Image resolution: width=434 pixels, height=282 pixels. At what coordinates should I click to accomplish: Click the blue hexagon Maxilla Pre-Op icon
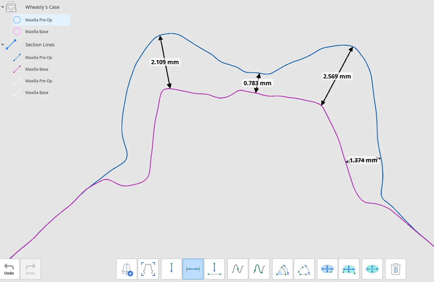point(17,20)
